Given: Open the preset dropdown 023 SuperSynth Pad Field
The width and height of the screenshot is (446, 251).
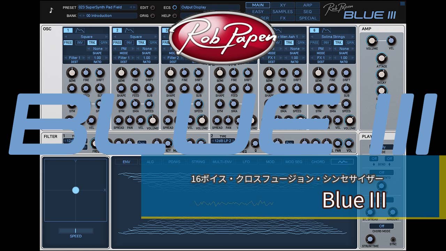Looking at the screenshot, I should click(x=107, y=7).
